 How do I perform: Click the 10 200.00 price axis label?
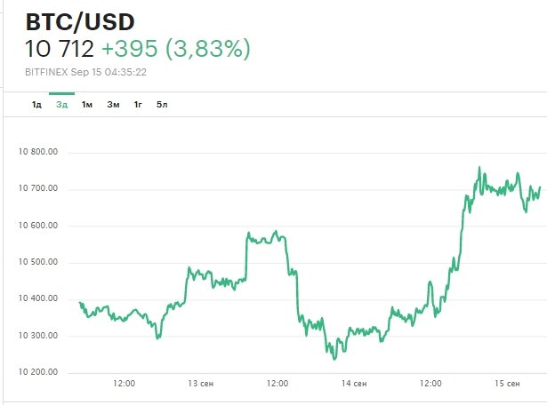click(37, 372)
